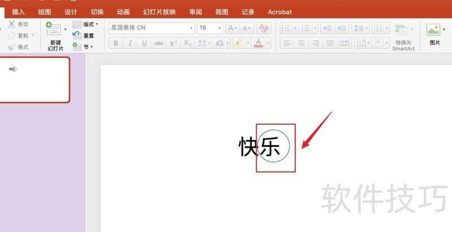Image resolution: width=452 pixels, height=232 pixels.
Task: Click 转换为 SmartArt button
Action: coord(403,37)
